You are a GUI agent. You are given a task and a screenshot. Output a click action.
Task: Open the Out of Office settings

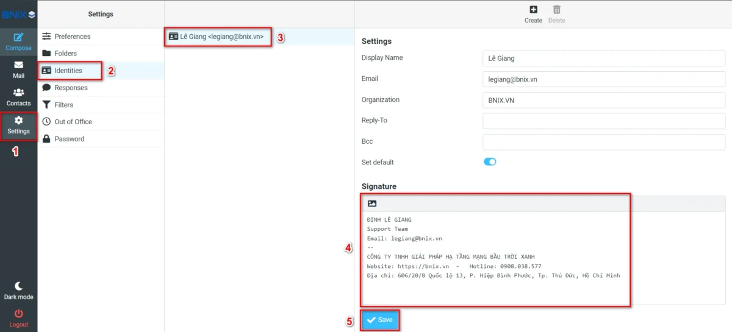pos(101,122)
